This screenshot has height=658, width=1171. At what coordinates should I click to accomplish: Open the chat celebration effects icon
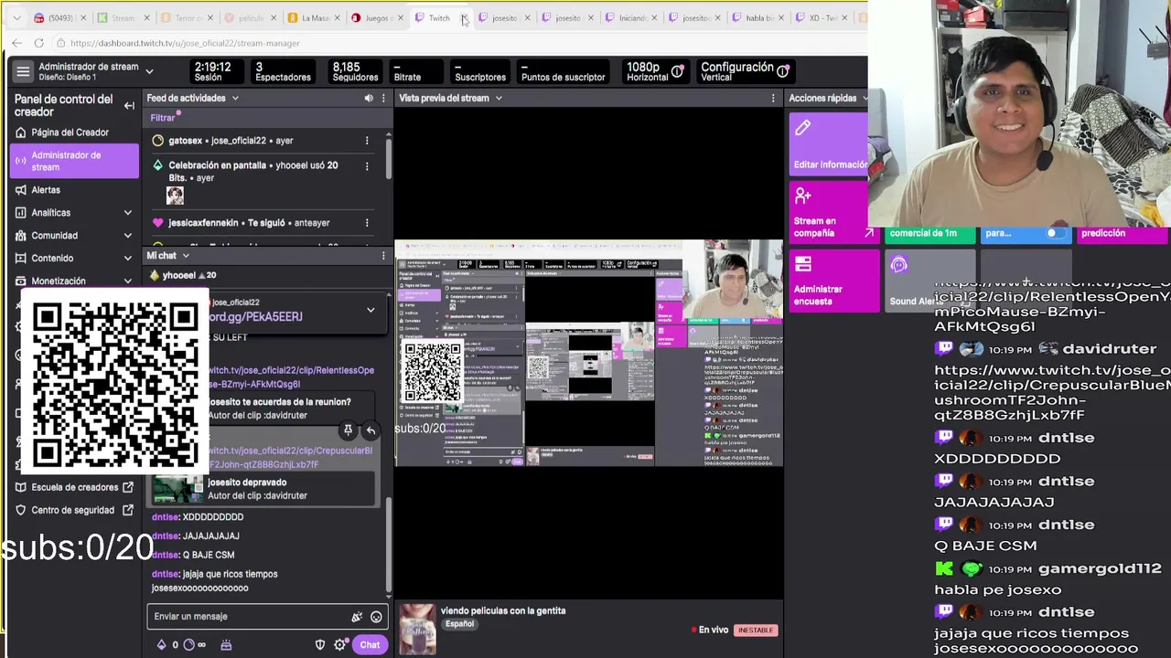coord(357,617)
